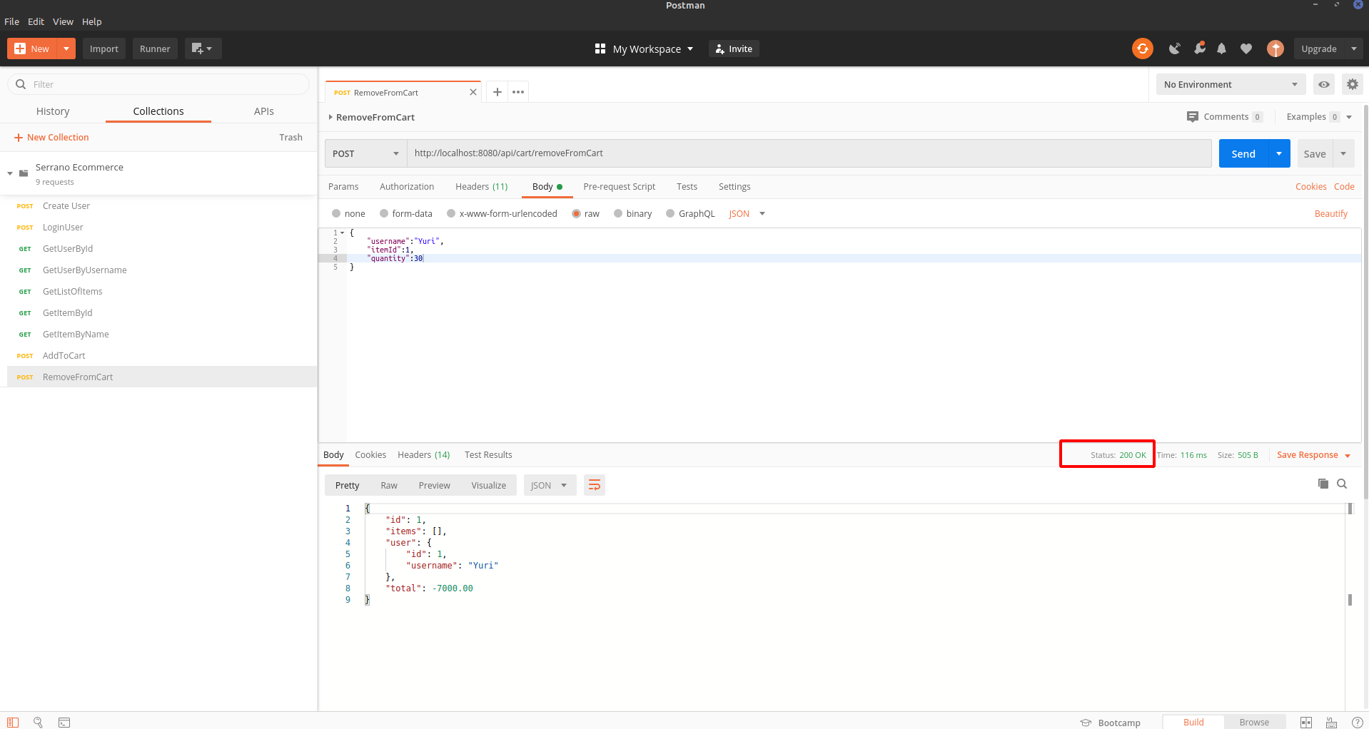The height and width of the screenshot is (729, 1369).
Task: Open the Help menu
Action: point(91,21)
